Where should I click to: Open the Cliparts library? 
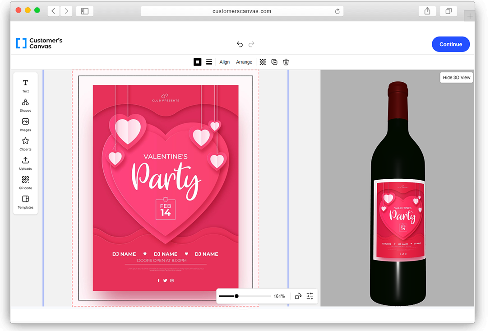25,143
